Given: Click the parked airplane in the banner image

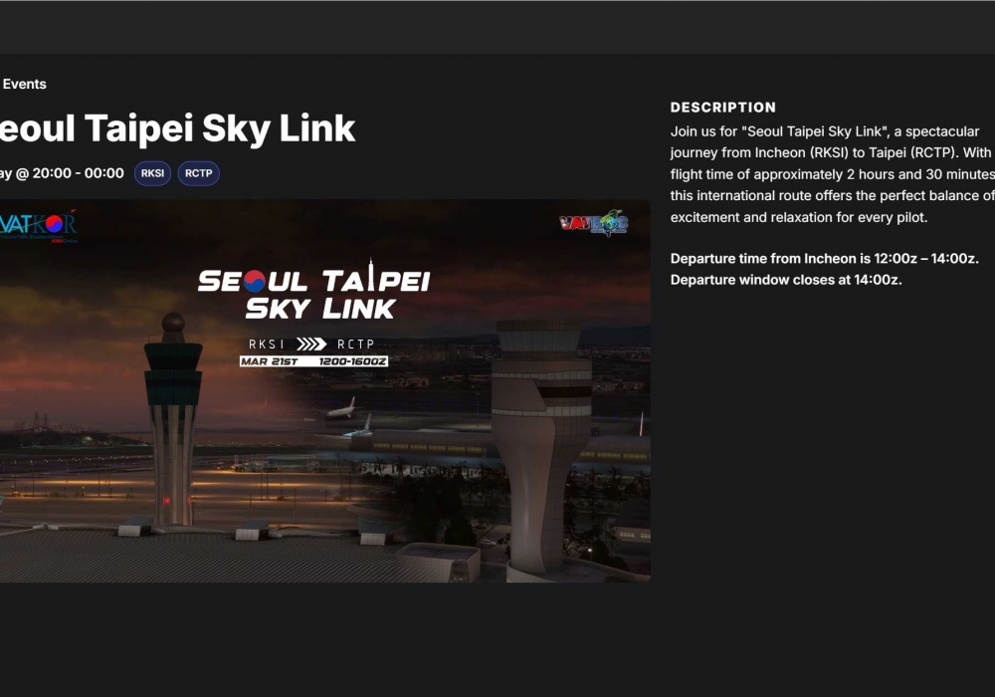Looking at the screenshot, I should tap(340, 408).
